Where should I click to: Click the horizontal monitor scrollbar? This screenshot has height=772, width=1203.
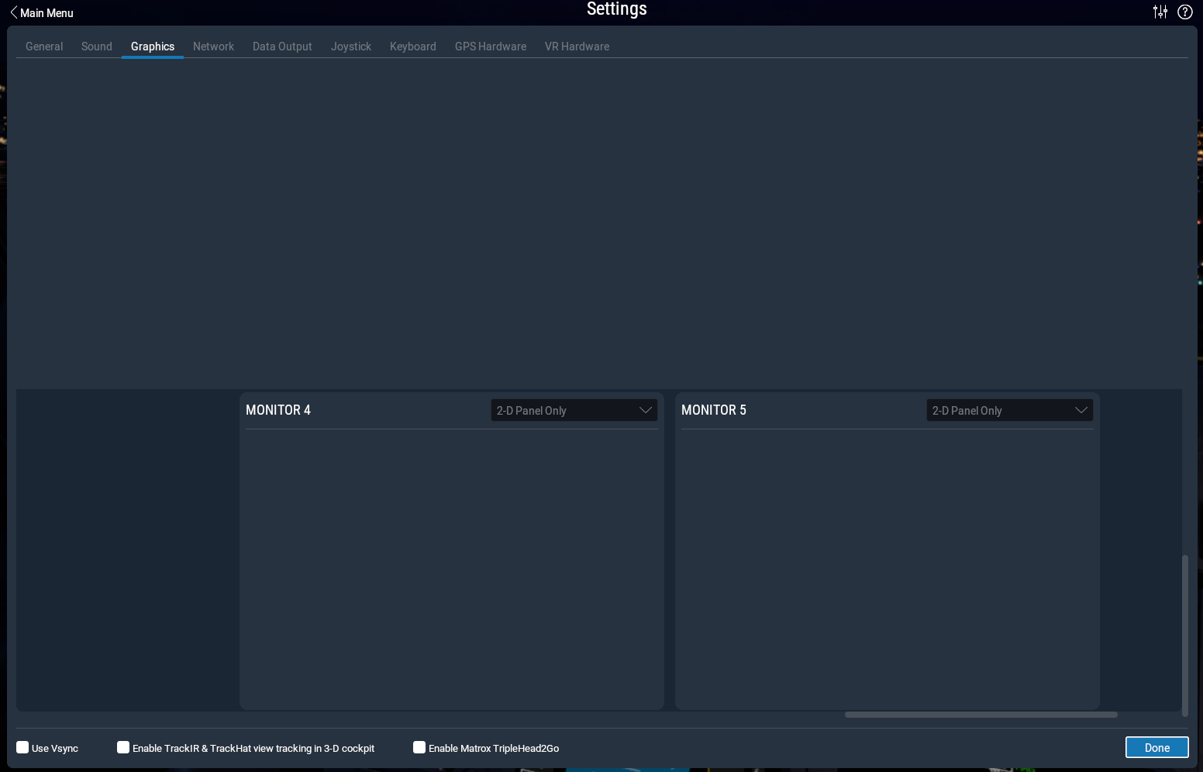point(981,715)
